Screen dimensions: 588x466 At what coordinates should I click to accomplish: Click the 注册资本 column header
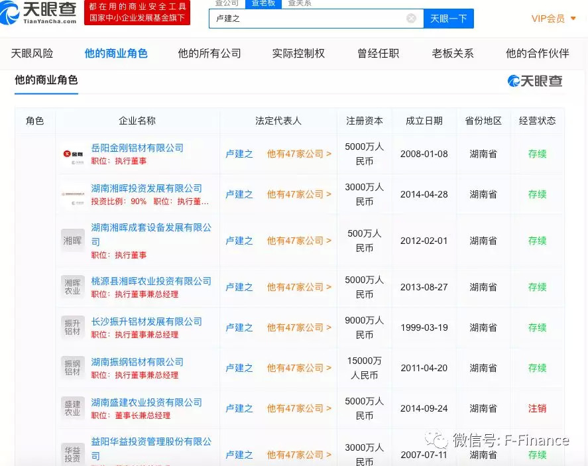pyautogui.click(x=364, y=121)
